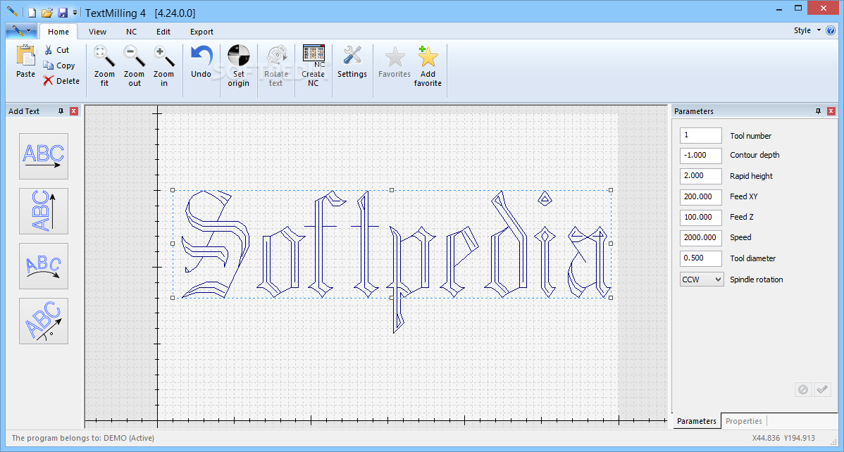This screenshot has width=844, height=452.
Task: Click the Rotate text tool
Action: tap(275, 65)
